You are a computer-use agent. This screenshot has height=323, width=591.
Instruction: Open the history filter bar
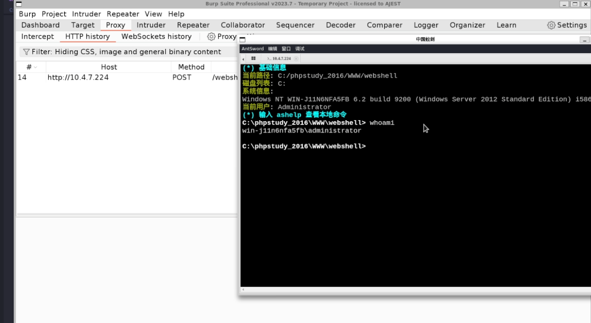click(x=127, y=52)
